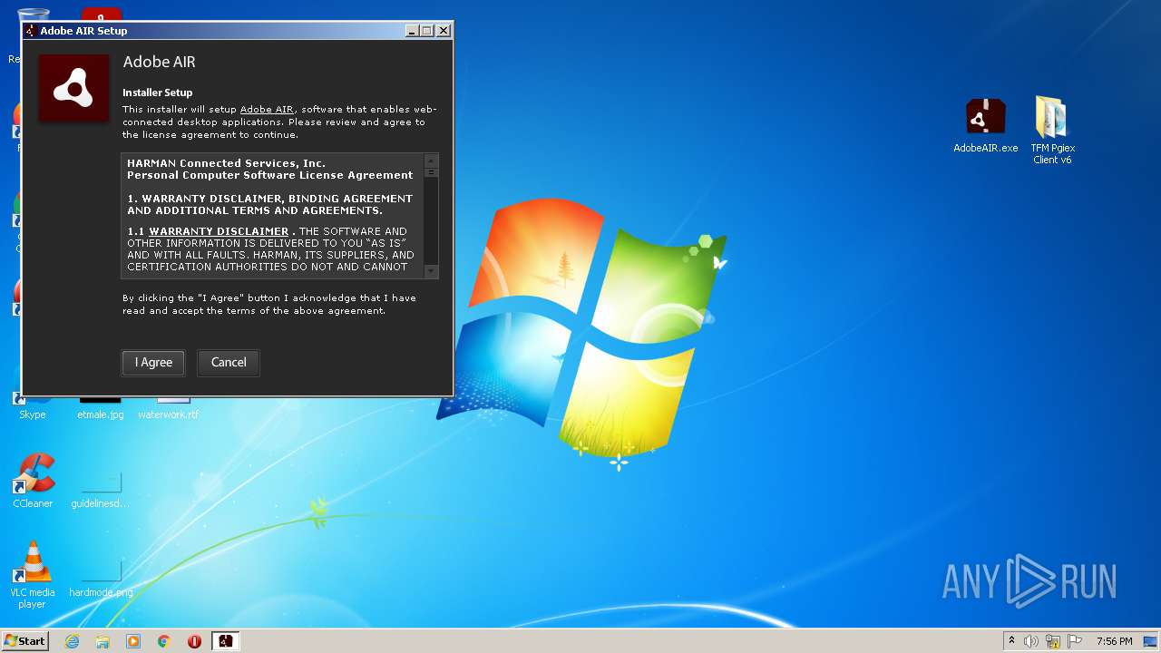Click WARRANTY DISCLAIMER underlined text
Viewport: 1161px width, 653px height.
click(219, 231)
